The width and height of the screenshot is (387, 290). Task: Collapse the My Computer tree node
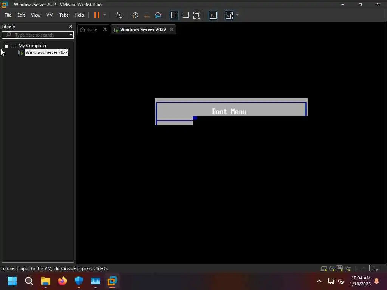(7, 46)
